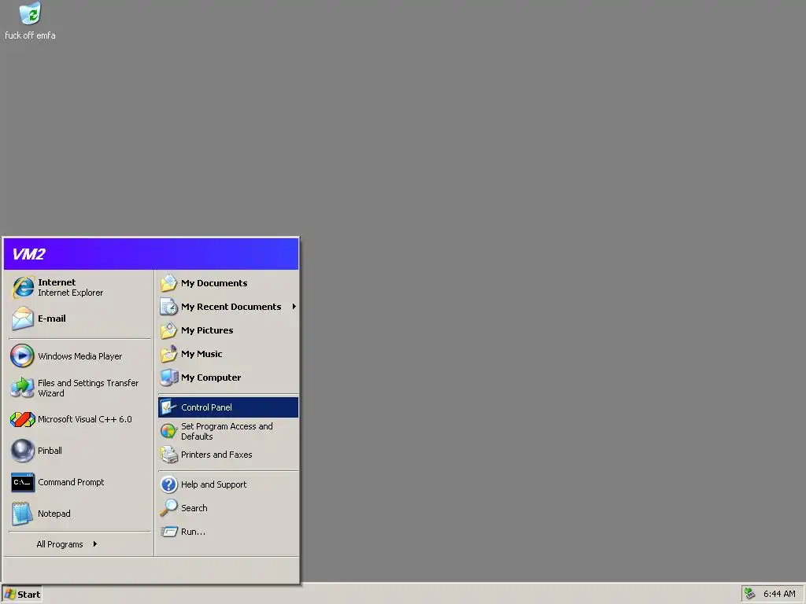
Task: Select the Command Prompt label
Action: [71, 482]
